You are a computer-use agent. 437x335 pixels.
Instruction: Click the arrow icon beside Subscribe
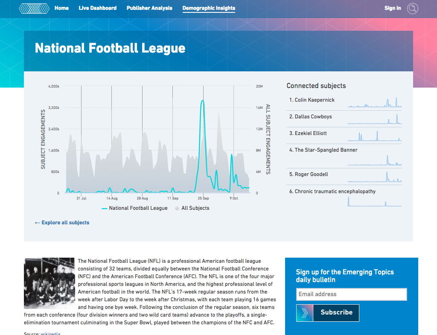[305, 313]
